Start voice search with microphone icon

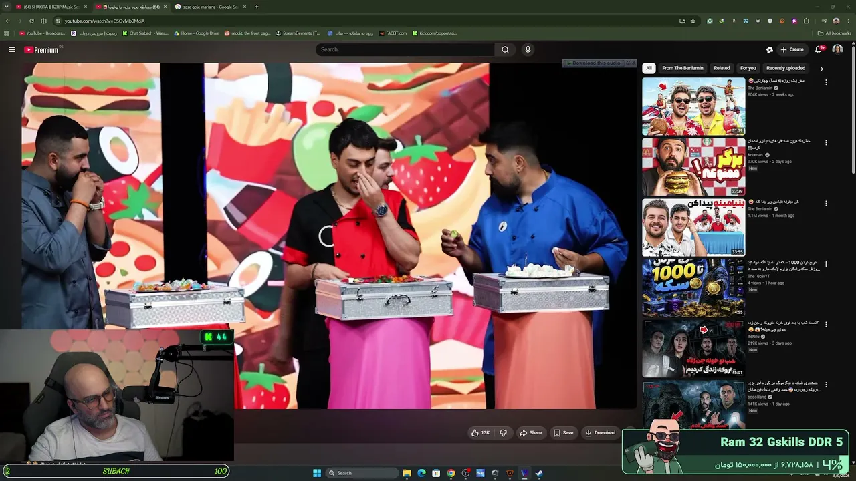tap(528, 49)
